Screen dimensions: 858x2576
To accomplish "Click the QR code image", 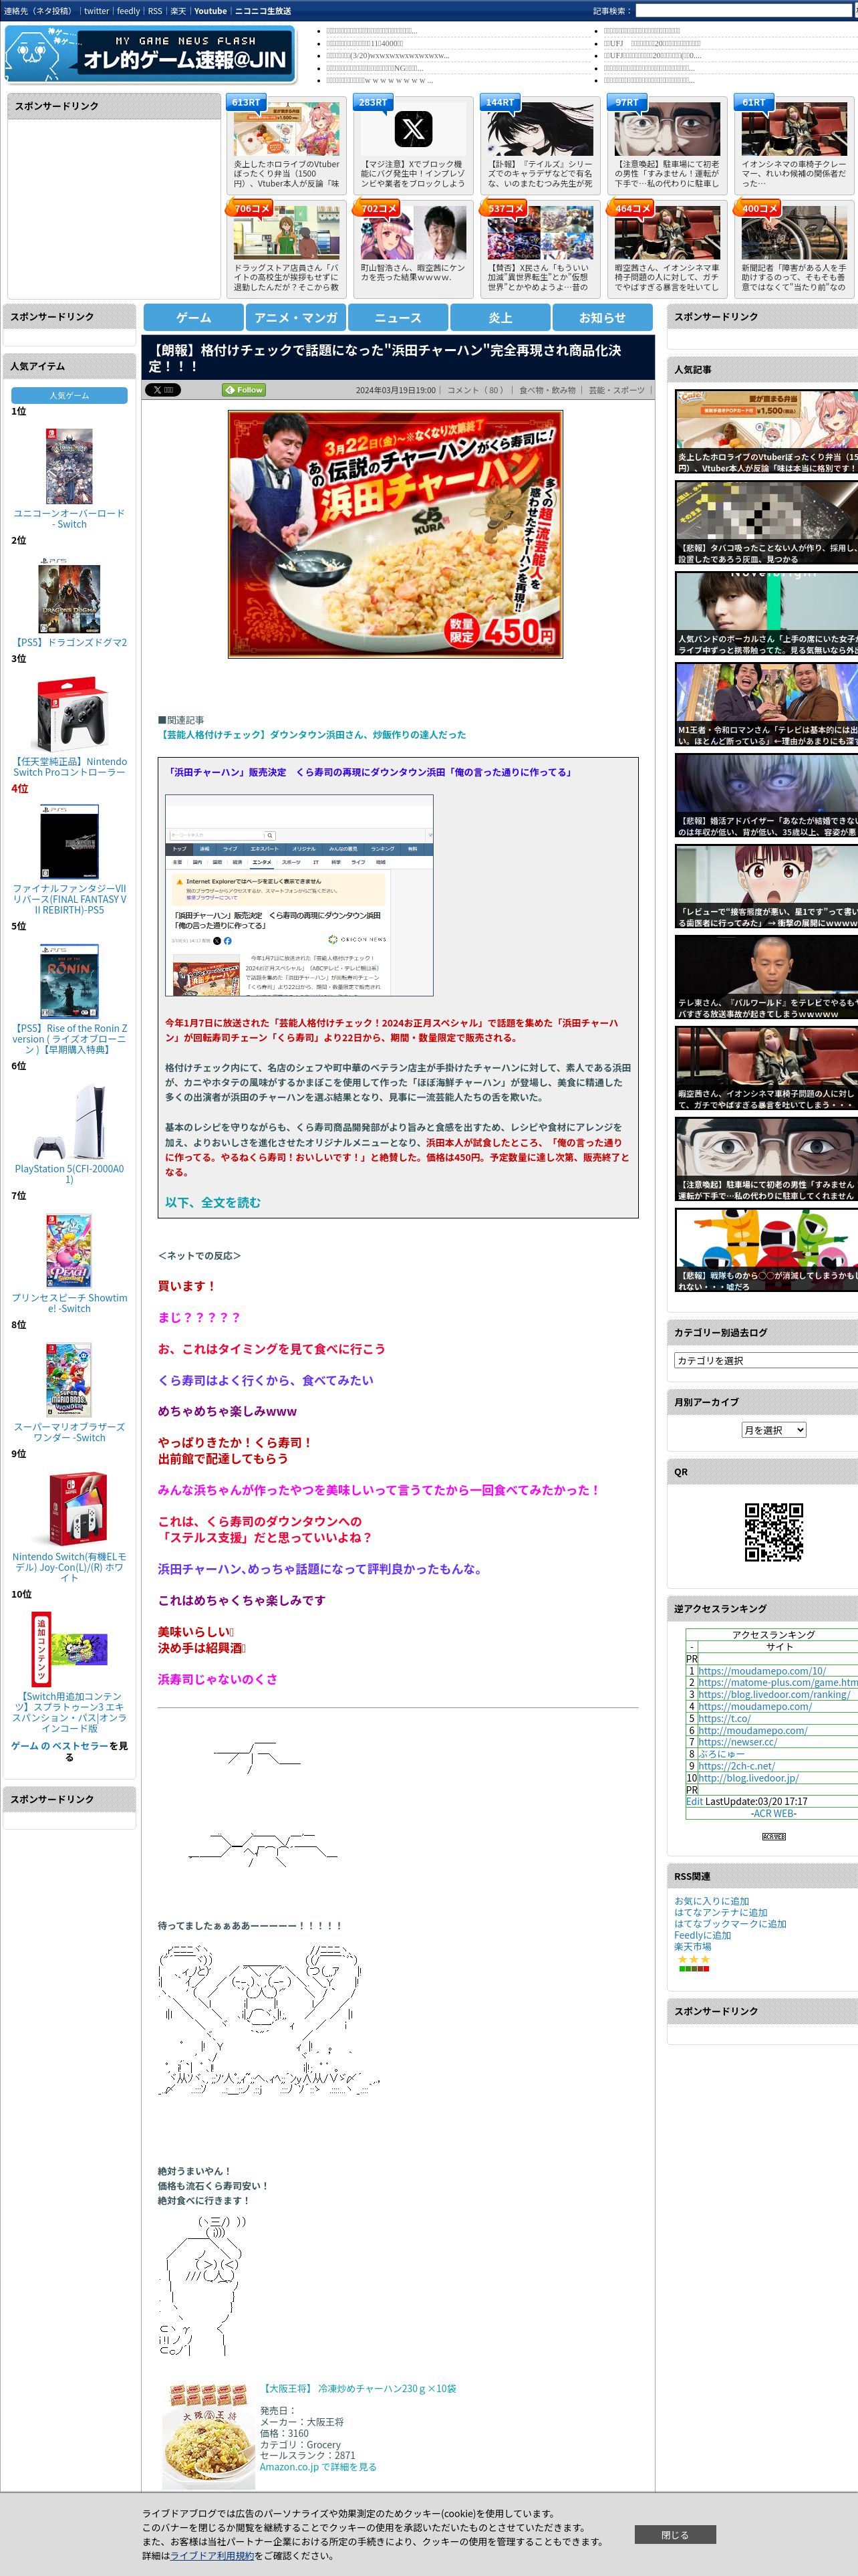I will [773, 1532].
